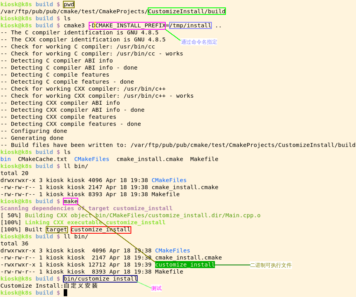This screenshot has height=297, width=356.
Task: Select the bin/customize_install command
Action: [x=100, y=279]
